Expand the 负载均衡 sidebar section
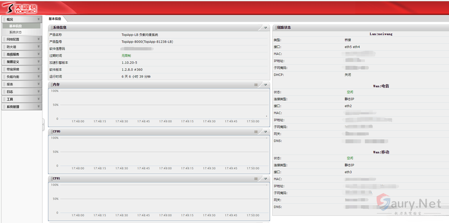This screenshot has height=223, width=449. click(x=22, y=77)
